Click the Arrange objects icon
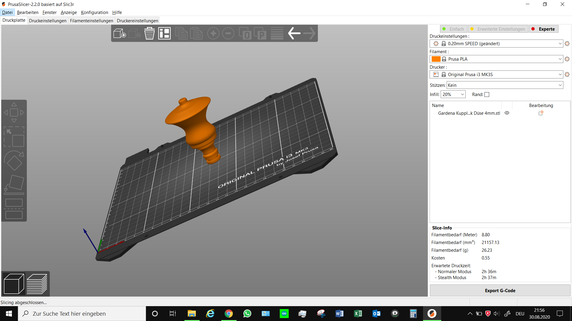This screenshot has height=321, width=572. pyautogui.click(x=164, y=33)
